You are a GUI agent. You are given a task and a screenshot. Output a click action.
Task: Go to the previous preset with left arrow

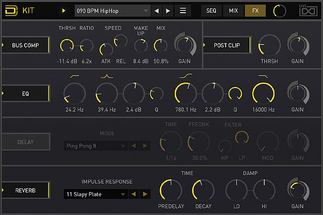click(x=157, y=10)
